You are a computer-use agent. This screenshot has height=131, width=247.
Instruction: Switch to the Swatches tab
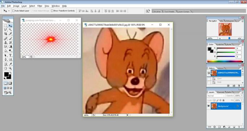(220, 44)
